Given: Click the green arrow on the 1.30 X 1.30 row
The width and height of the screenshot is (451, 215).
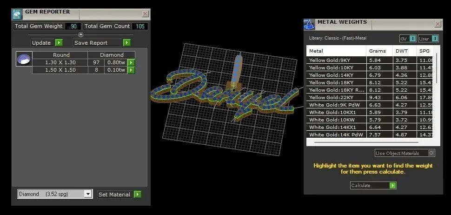Looking at the screenshot, I should point(131,62).
